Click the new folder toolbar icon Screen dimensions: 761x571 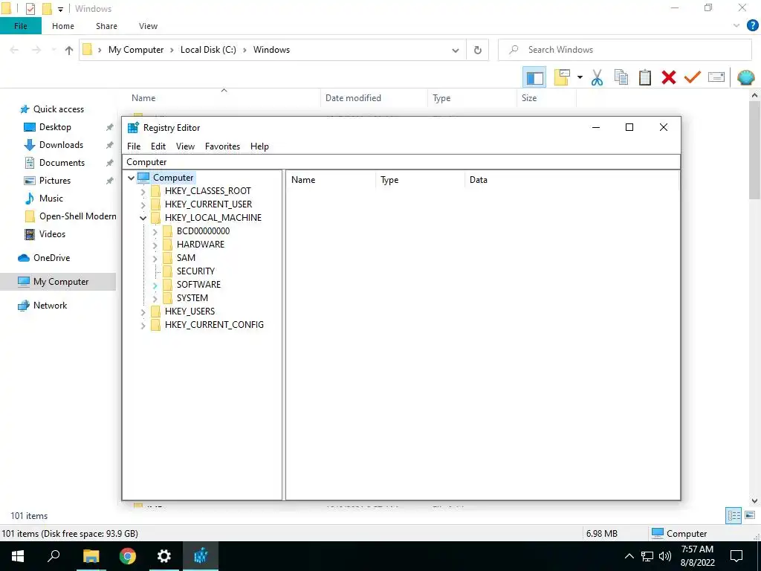562,77
